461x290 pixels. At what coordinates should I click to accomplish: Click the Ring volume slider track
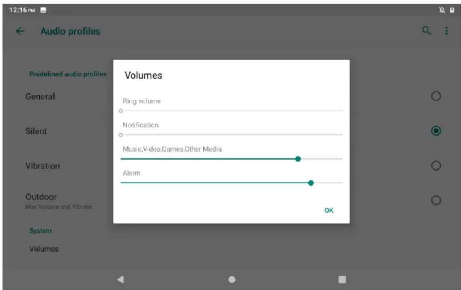click(x=231, y=111)
